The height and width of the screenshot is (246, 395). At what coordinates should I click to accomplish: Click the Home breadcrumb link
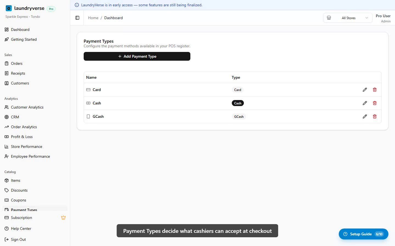[93, 18]
